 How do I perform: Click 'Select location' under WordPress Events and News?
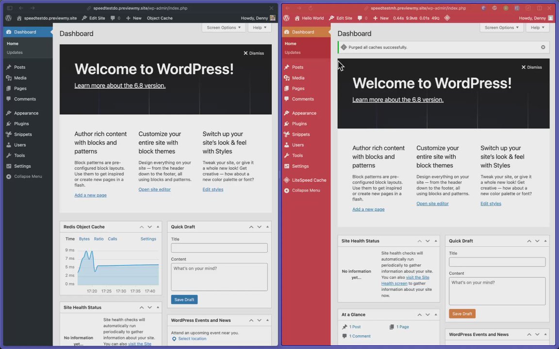click(192, 339)
